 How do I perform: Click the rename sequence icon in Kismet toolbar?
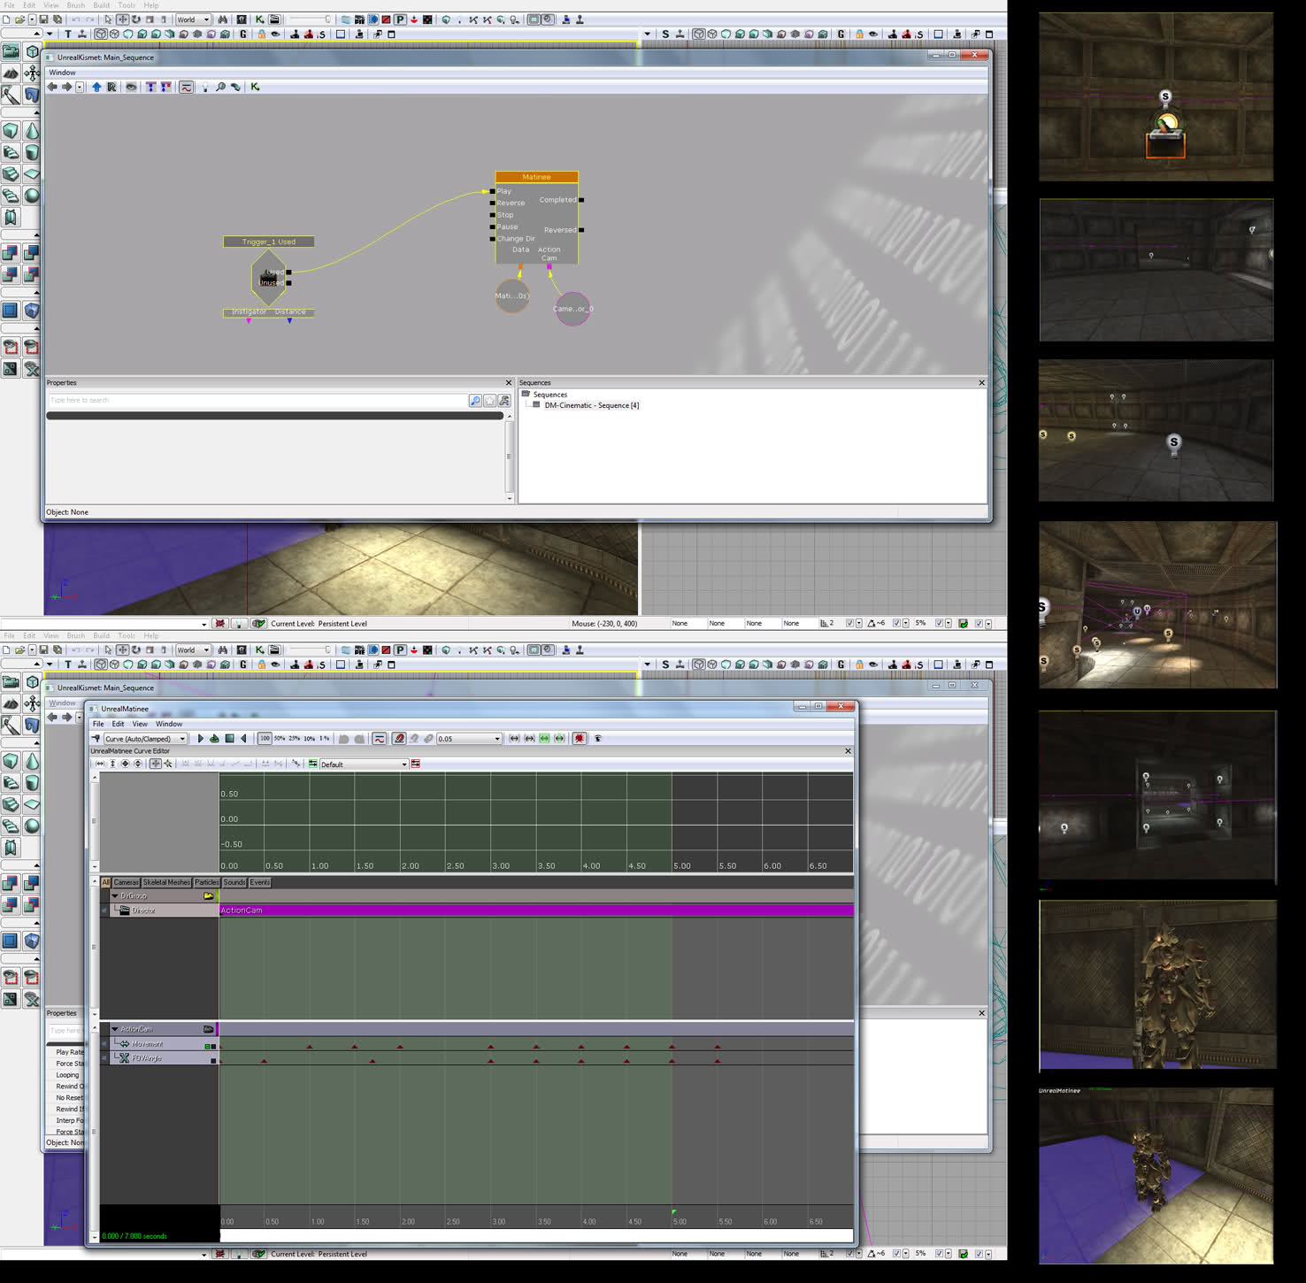(x=111, y=87)
